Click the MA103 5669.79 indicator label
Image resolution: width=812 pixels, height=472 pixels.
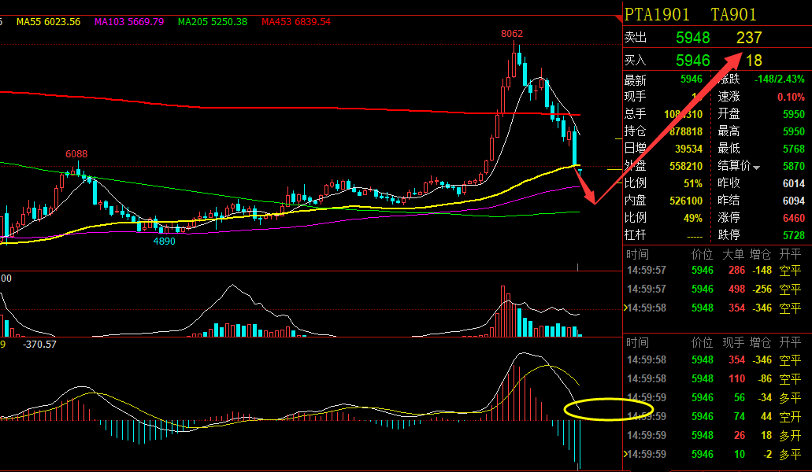(129, 22)
